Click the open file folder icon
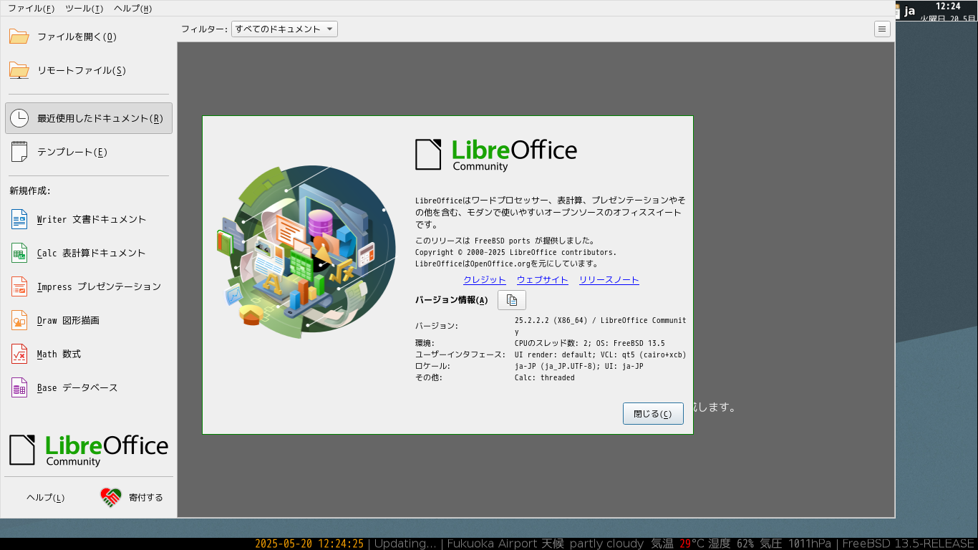The width and height of the screenshot is (978, 550). (x=19, y=37)
